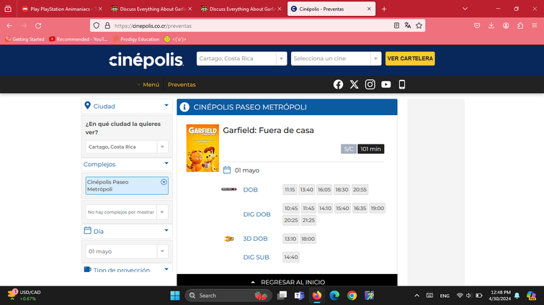
Task: Open Save to Pocket icon
Action: click(x=477, y=26)
